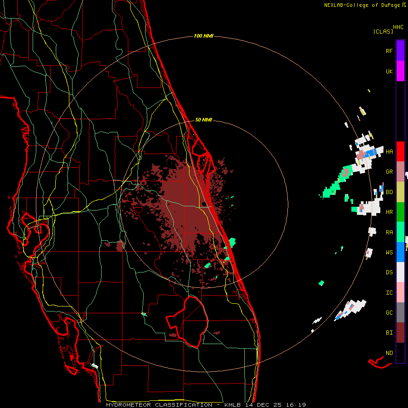The width and height of the screenshot is (408, 408).
Task: Click the ND black legend swatch
Action: 400,353
